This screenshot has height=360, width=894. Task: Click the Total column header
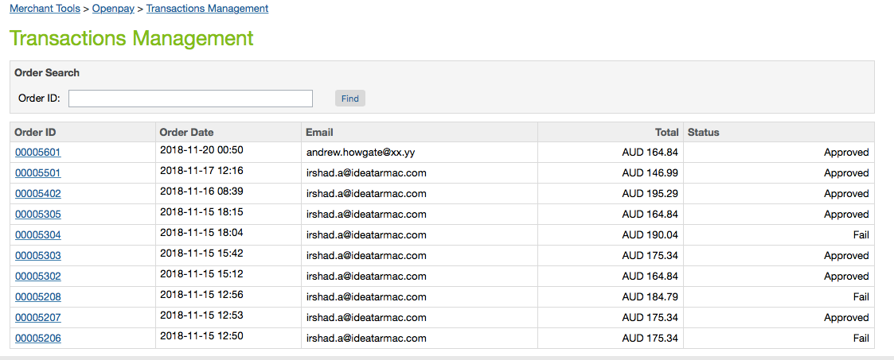[x=666, y=133]
